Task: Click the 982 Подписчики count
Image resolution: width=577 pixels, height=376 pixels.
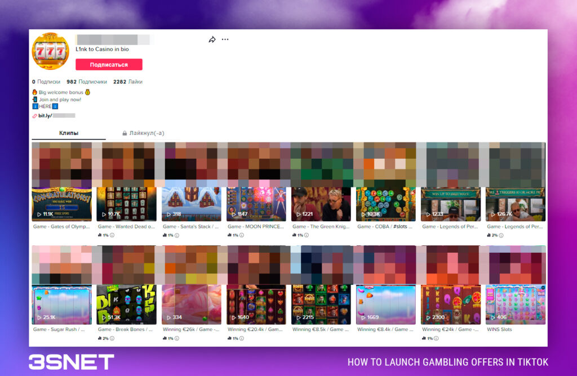Action: [87, 82]
